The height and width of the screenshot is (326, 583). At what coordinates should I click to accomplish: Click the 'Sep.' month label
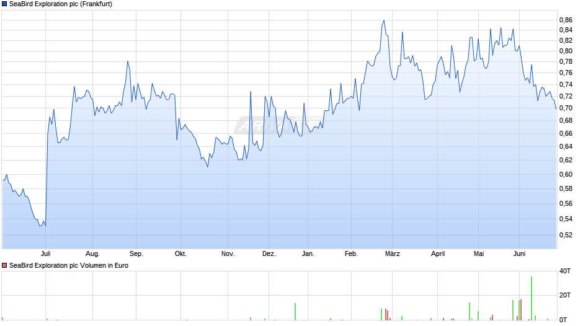(x=136, y=254)
